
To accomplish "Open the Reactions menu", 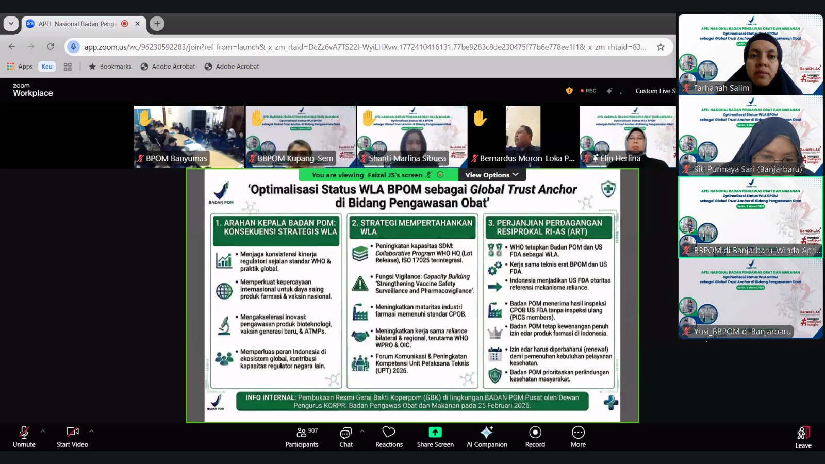I will coord(389,437).
